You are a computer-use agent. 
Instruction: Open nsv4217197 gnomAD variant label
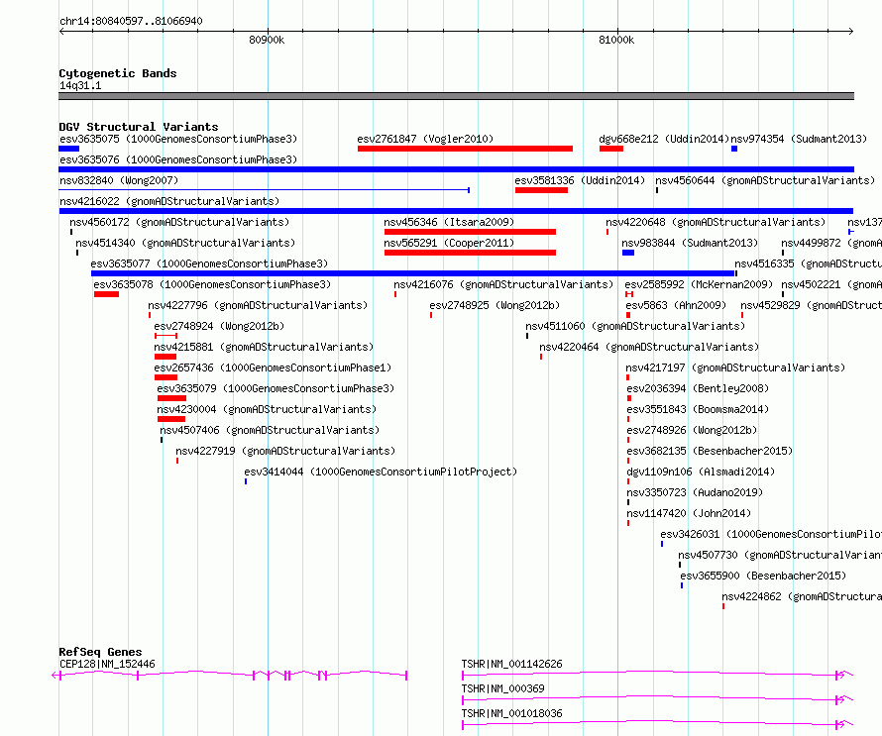(735, 368)
